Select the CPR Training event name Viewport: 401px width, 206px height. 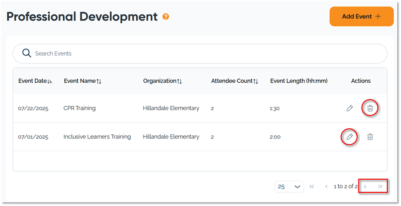point(80,109)
